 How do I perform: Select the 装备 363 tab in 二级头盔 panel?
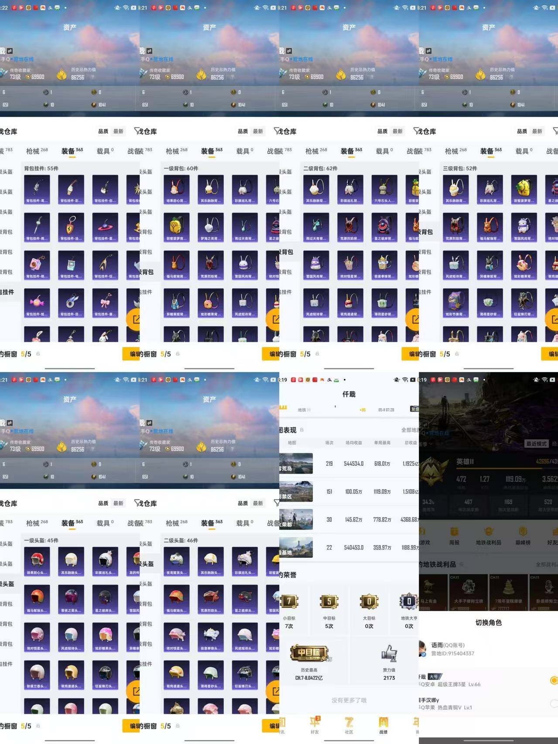click(212, 523)
